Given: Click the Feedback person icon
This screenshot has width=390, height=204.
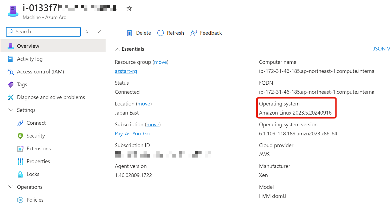Looking at the screenshot, I should click(194, 33).
